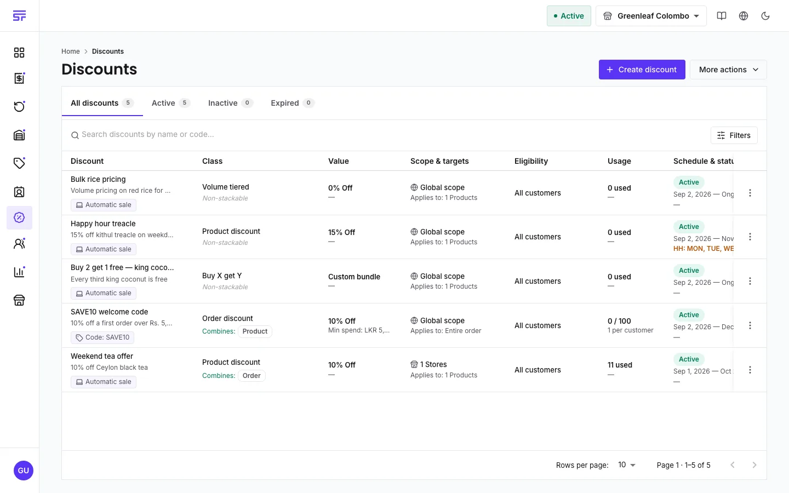789x493 pixels.
Task: Open the Greenleaf Colombo store selector
Action: coord(651,16)
